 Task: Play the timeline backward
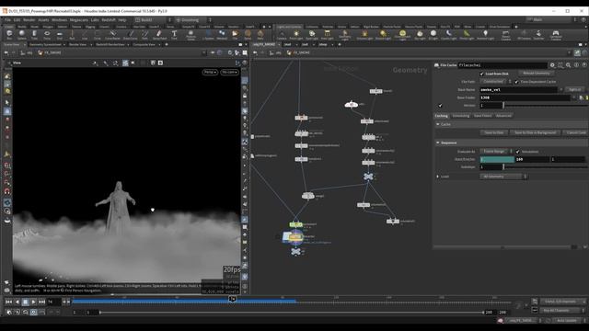point(17,302)
